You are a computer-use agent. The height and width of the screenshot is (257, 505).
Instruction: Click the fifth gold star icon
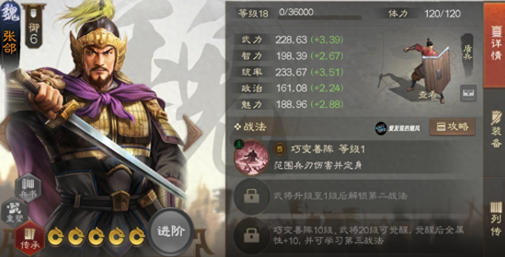click(137, 236)
